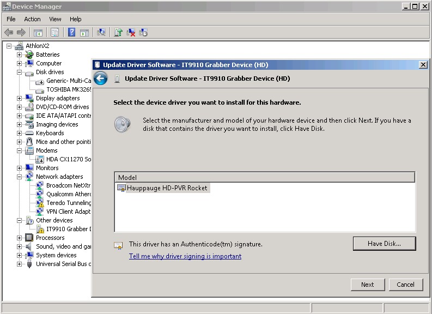Select the Generic- Multi-Card drive entry
Viewport: 432px width, 314px height.
pos(69,81)
